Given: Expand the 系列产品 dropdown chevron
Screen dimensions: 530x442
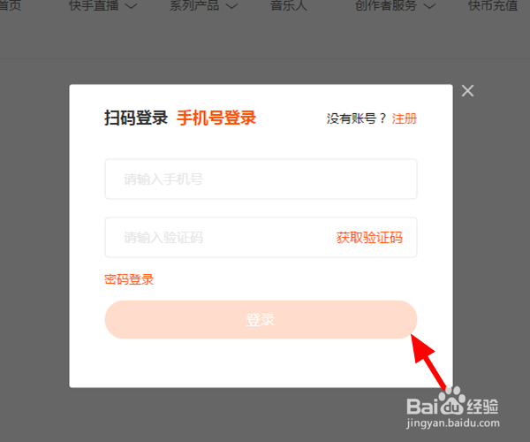Looking at the screenshot, I should (232, 6).
